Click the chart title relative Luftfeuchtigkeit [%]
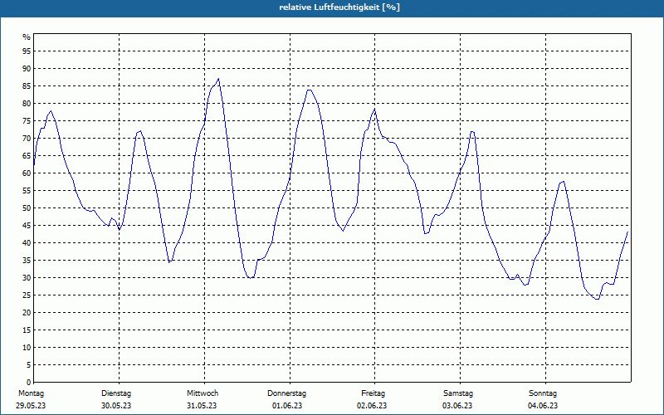Screen dimensions: 664x415 [339, 7]
